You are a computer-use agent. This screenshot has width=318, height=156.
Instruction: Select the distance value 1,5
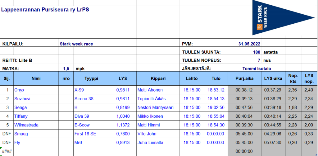(66, 69)
